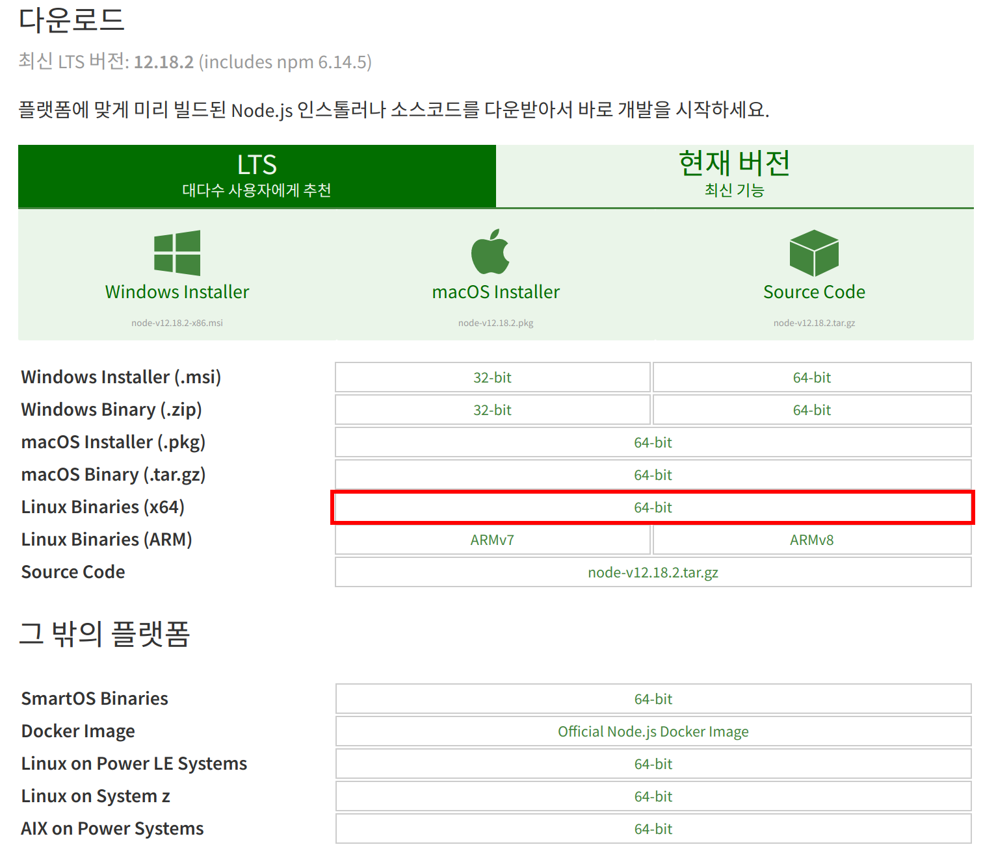The image size is (996, 860).
Task: Click the macOS Installer (.pkg) row label
Action: click(113, 442)
